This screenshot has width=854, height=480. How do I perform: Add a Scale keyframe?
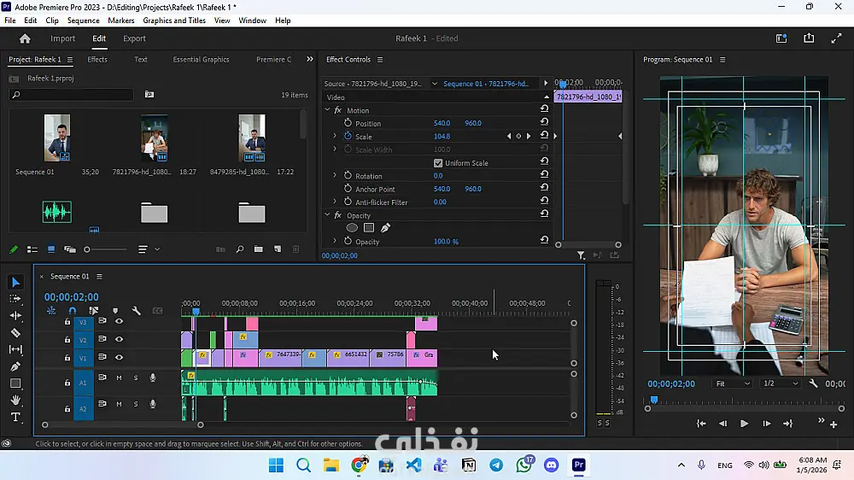pos(518,136)
